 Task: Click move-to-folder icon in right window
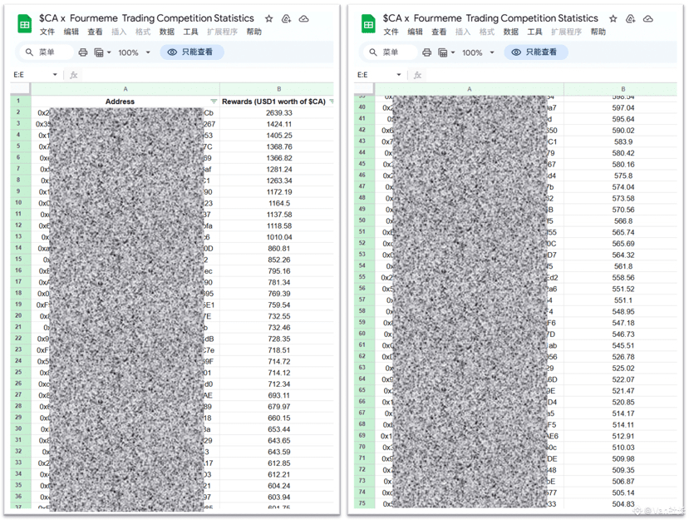(630, 18)
